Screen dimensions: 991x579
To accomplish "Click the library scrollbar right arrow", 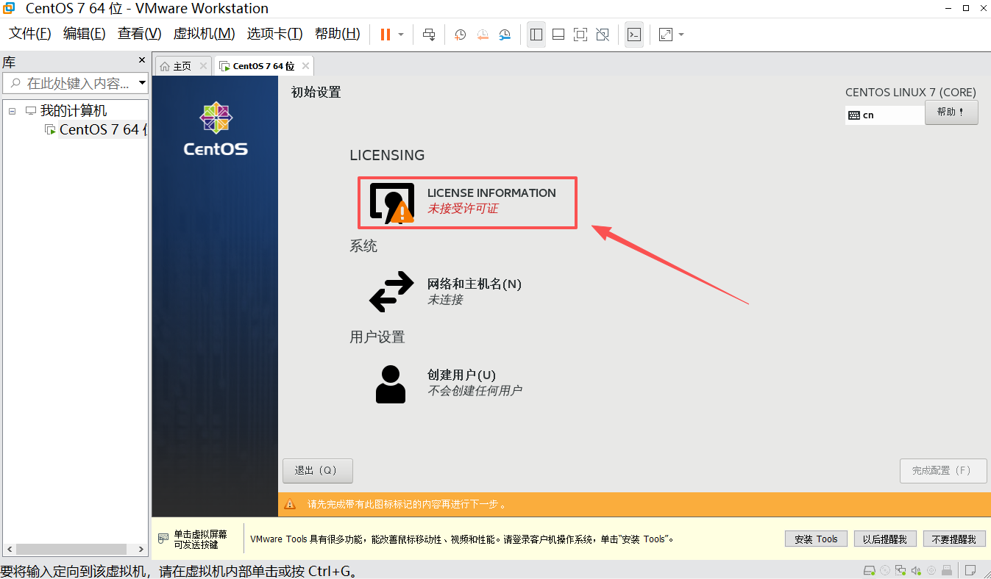I will 141,549.
